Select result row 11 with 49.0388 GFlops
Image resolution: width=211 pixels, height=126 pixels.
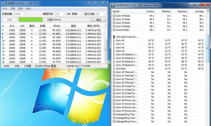coord(53,44)
